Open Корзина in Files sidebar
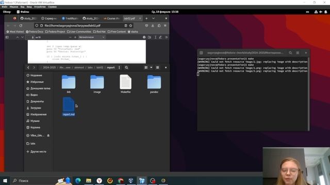This screenshot has height=185, width=330. point(38,127)
